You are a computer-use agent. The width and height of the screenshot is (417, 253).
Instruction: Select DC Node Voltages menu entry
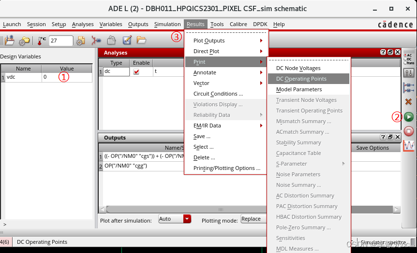[x=309, y=68]
